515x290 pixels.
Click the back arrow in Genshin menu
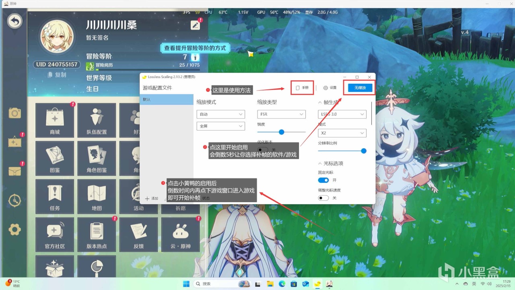[15, 21]
